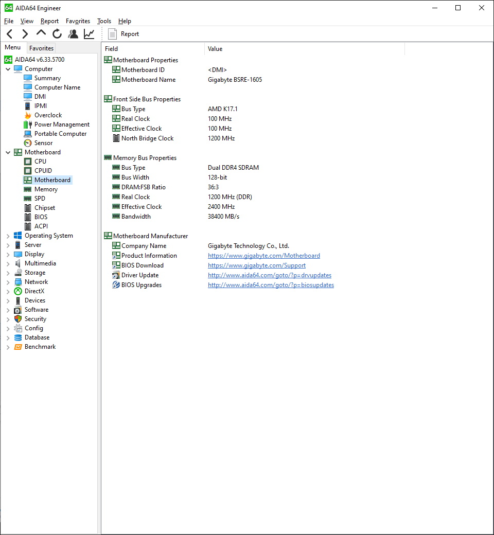Collapse the Computer tree node

tap(8, 69)
